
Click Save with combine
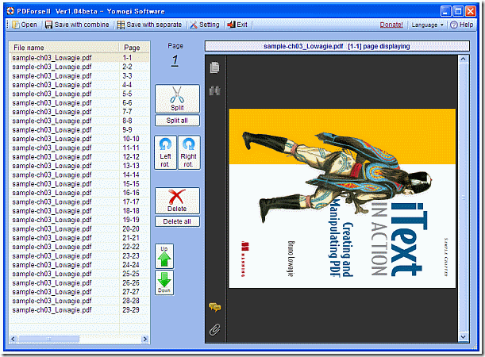(x=77, y=25)
